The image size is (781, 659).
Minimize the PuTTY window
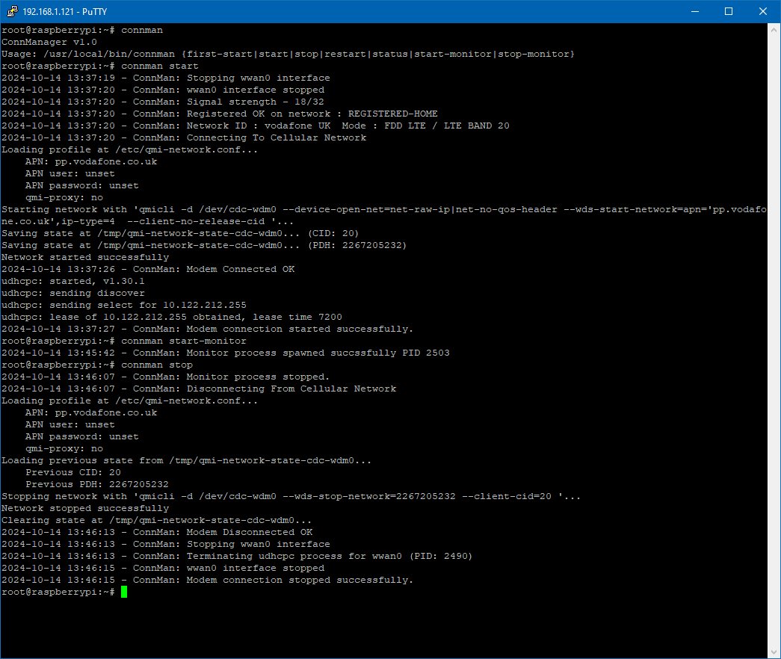(x=695, y=11)
